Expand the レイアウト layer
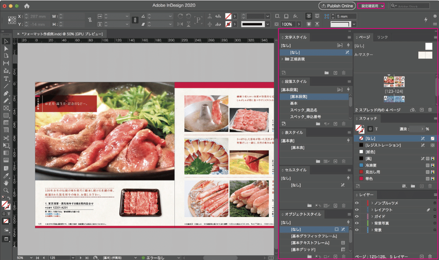This screenshot has width=439, height=260. point(372,210)
